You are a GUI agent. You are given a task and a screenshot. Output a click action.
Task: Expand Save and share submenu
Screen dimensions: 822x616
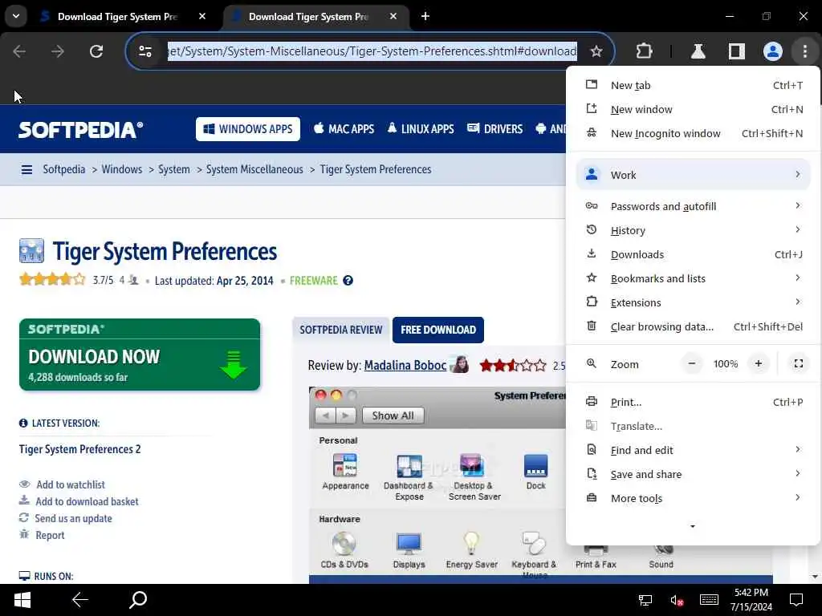point(693,475)
